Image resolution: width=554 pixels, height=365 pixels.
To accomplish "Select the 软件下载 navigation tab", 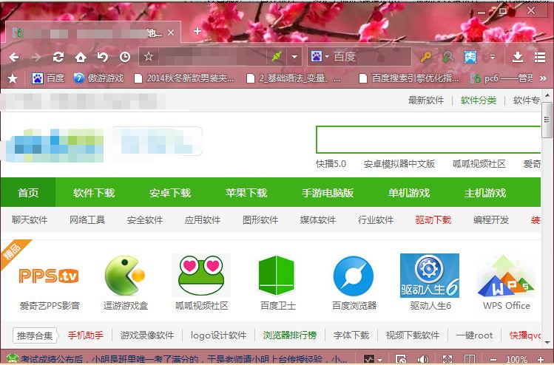I will [94, 193].
